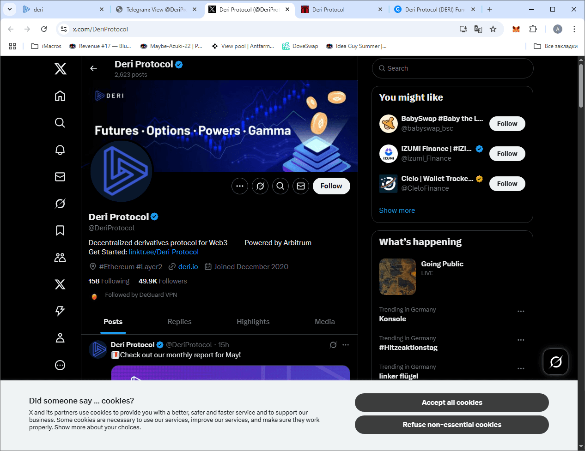Switch to the Replies tab
The height and width of the screenshot is (451, 585).
tap(180, 322)
